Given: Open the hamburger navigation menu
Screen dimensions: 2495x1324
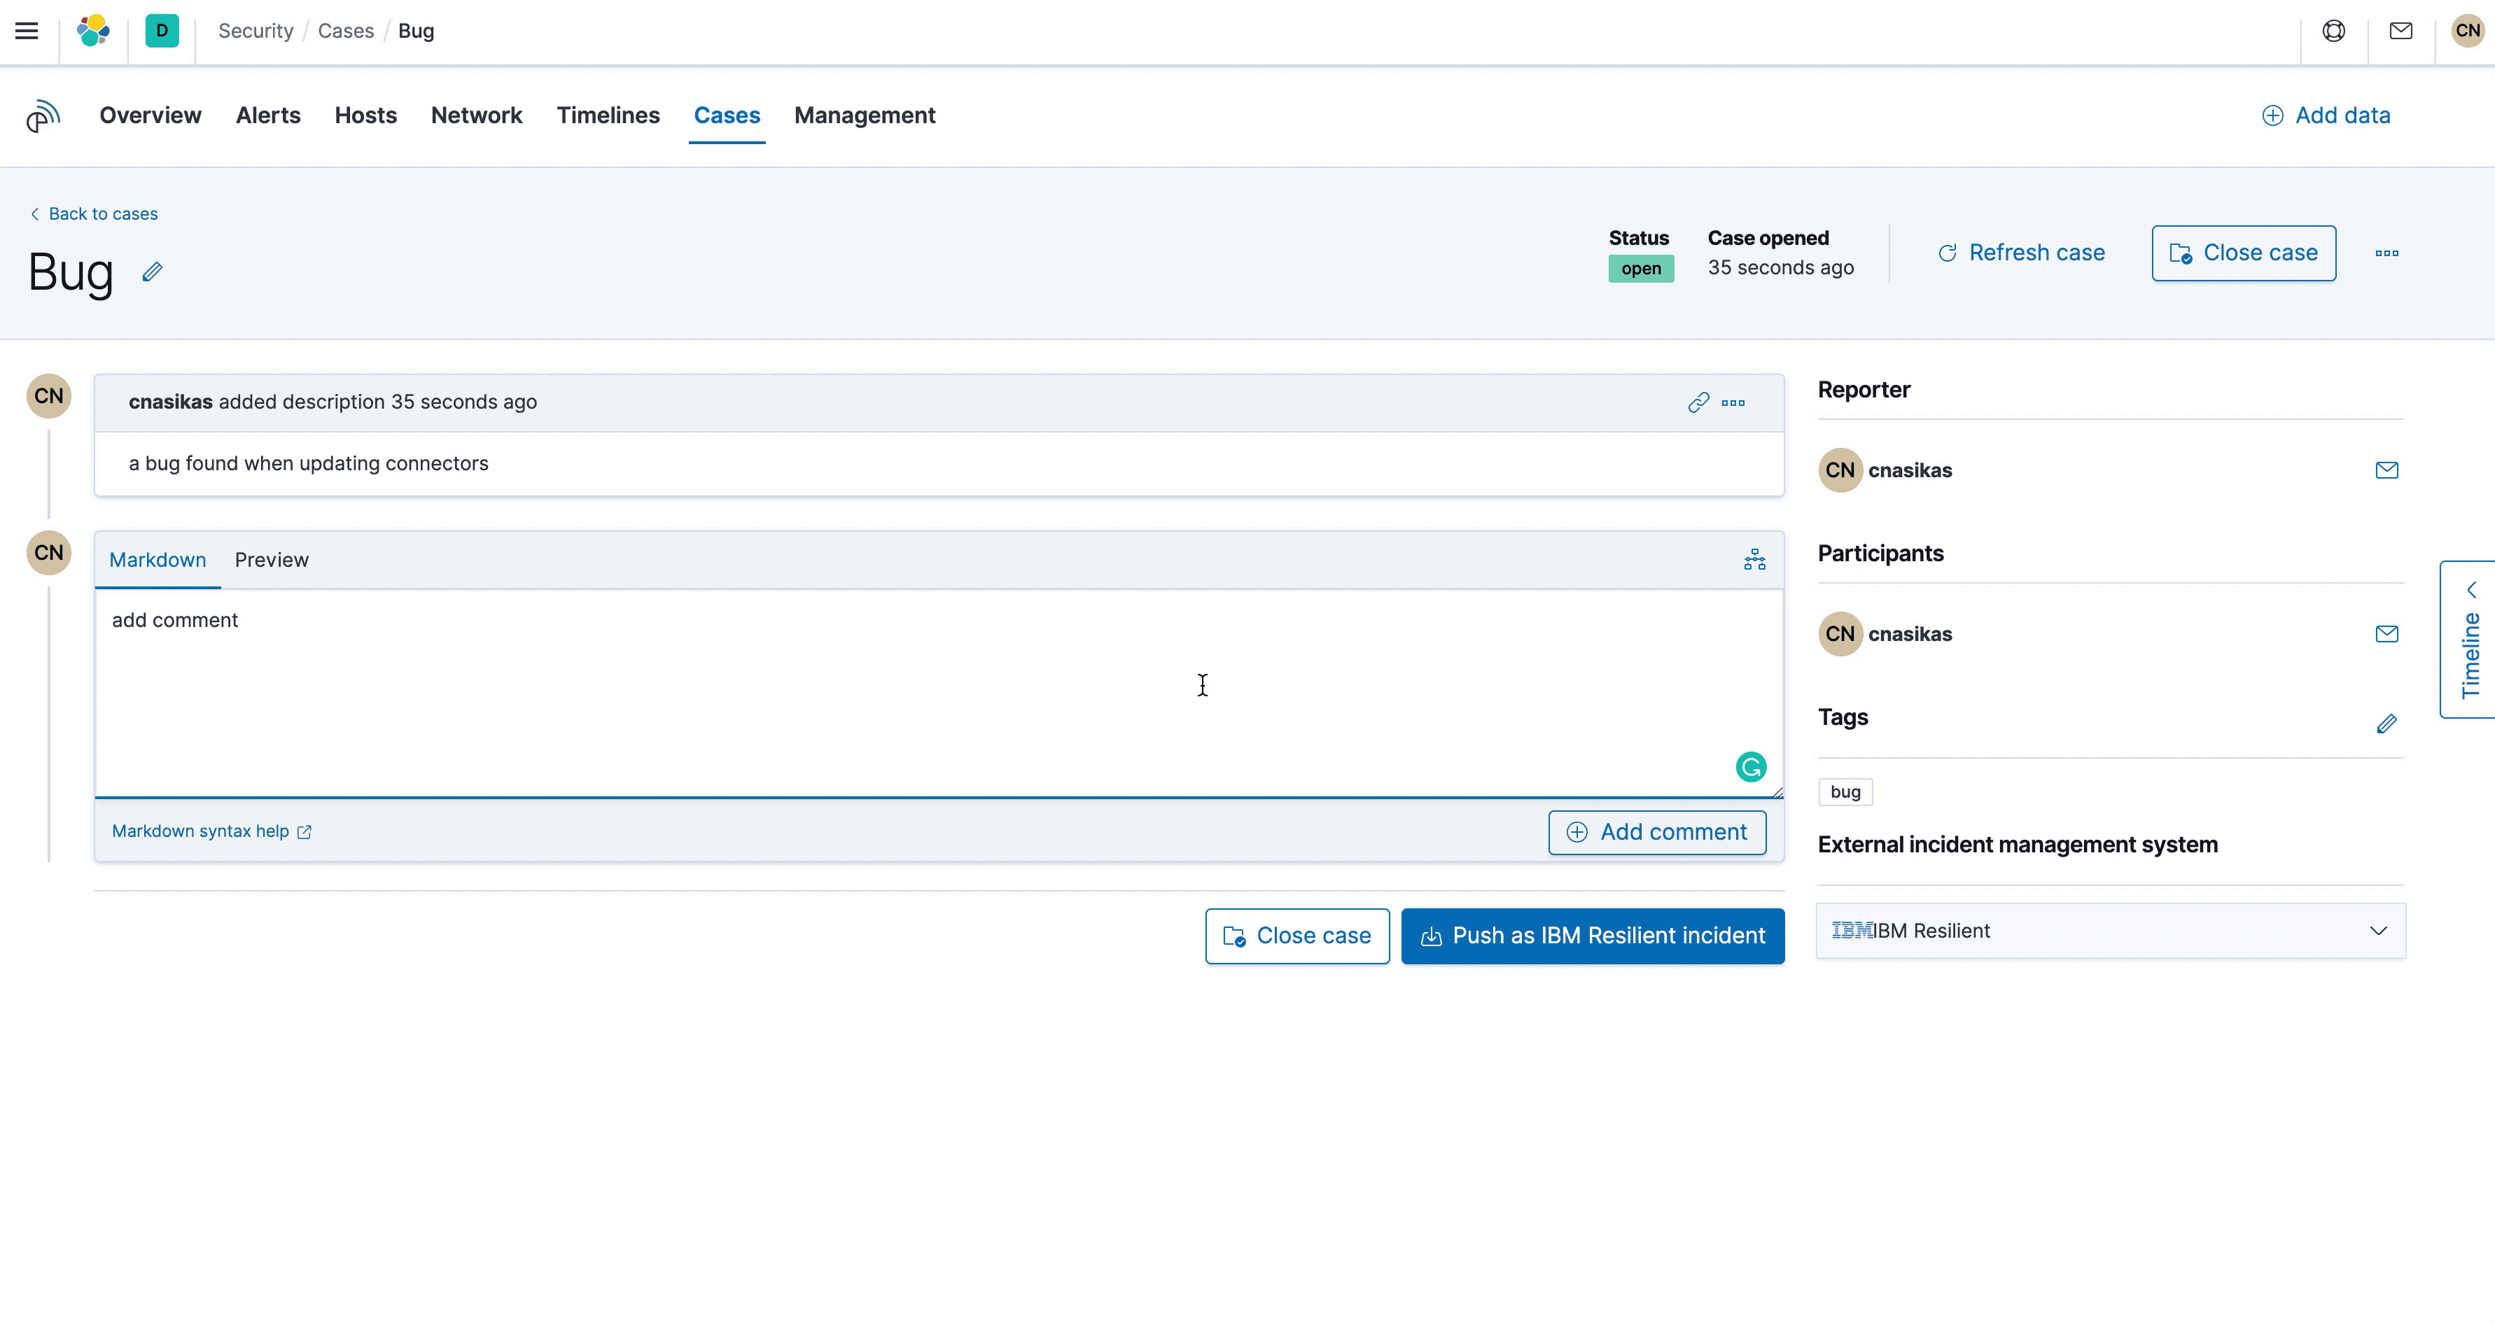Looking at the screenshot, I should tap(27, 31).
